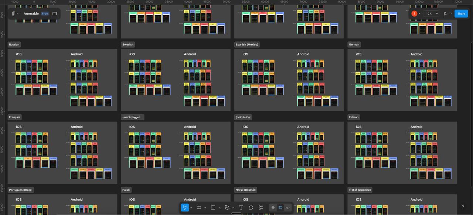Select the Norsk (Bokmål) section label

pos(245,190)
